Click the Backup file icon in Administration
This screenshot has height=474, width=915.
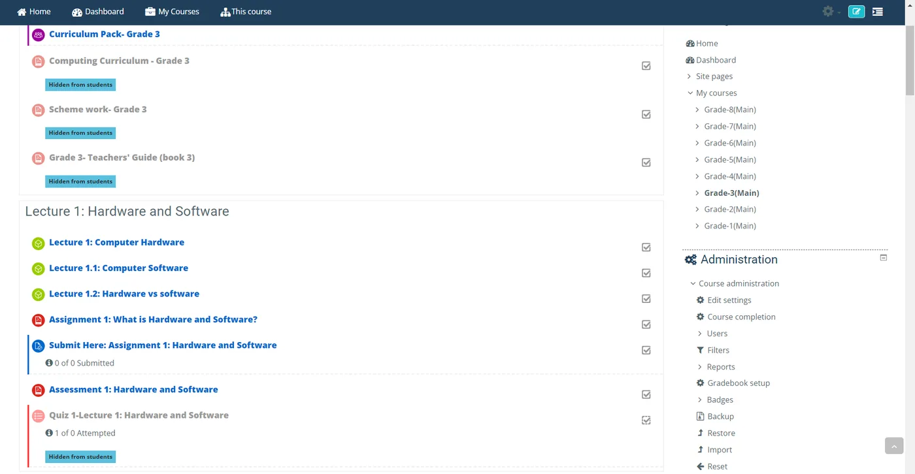[701, 417]
